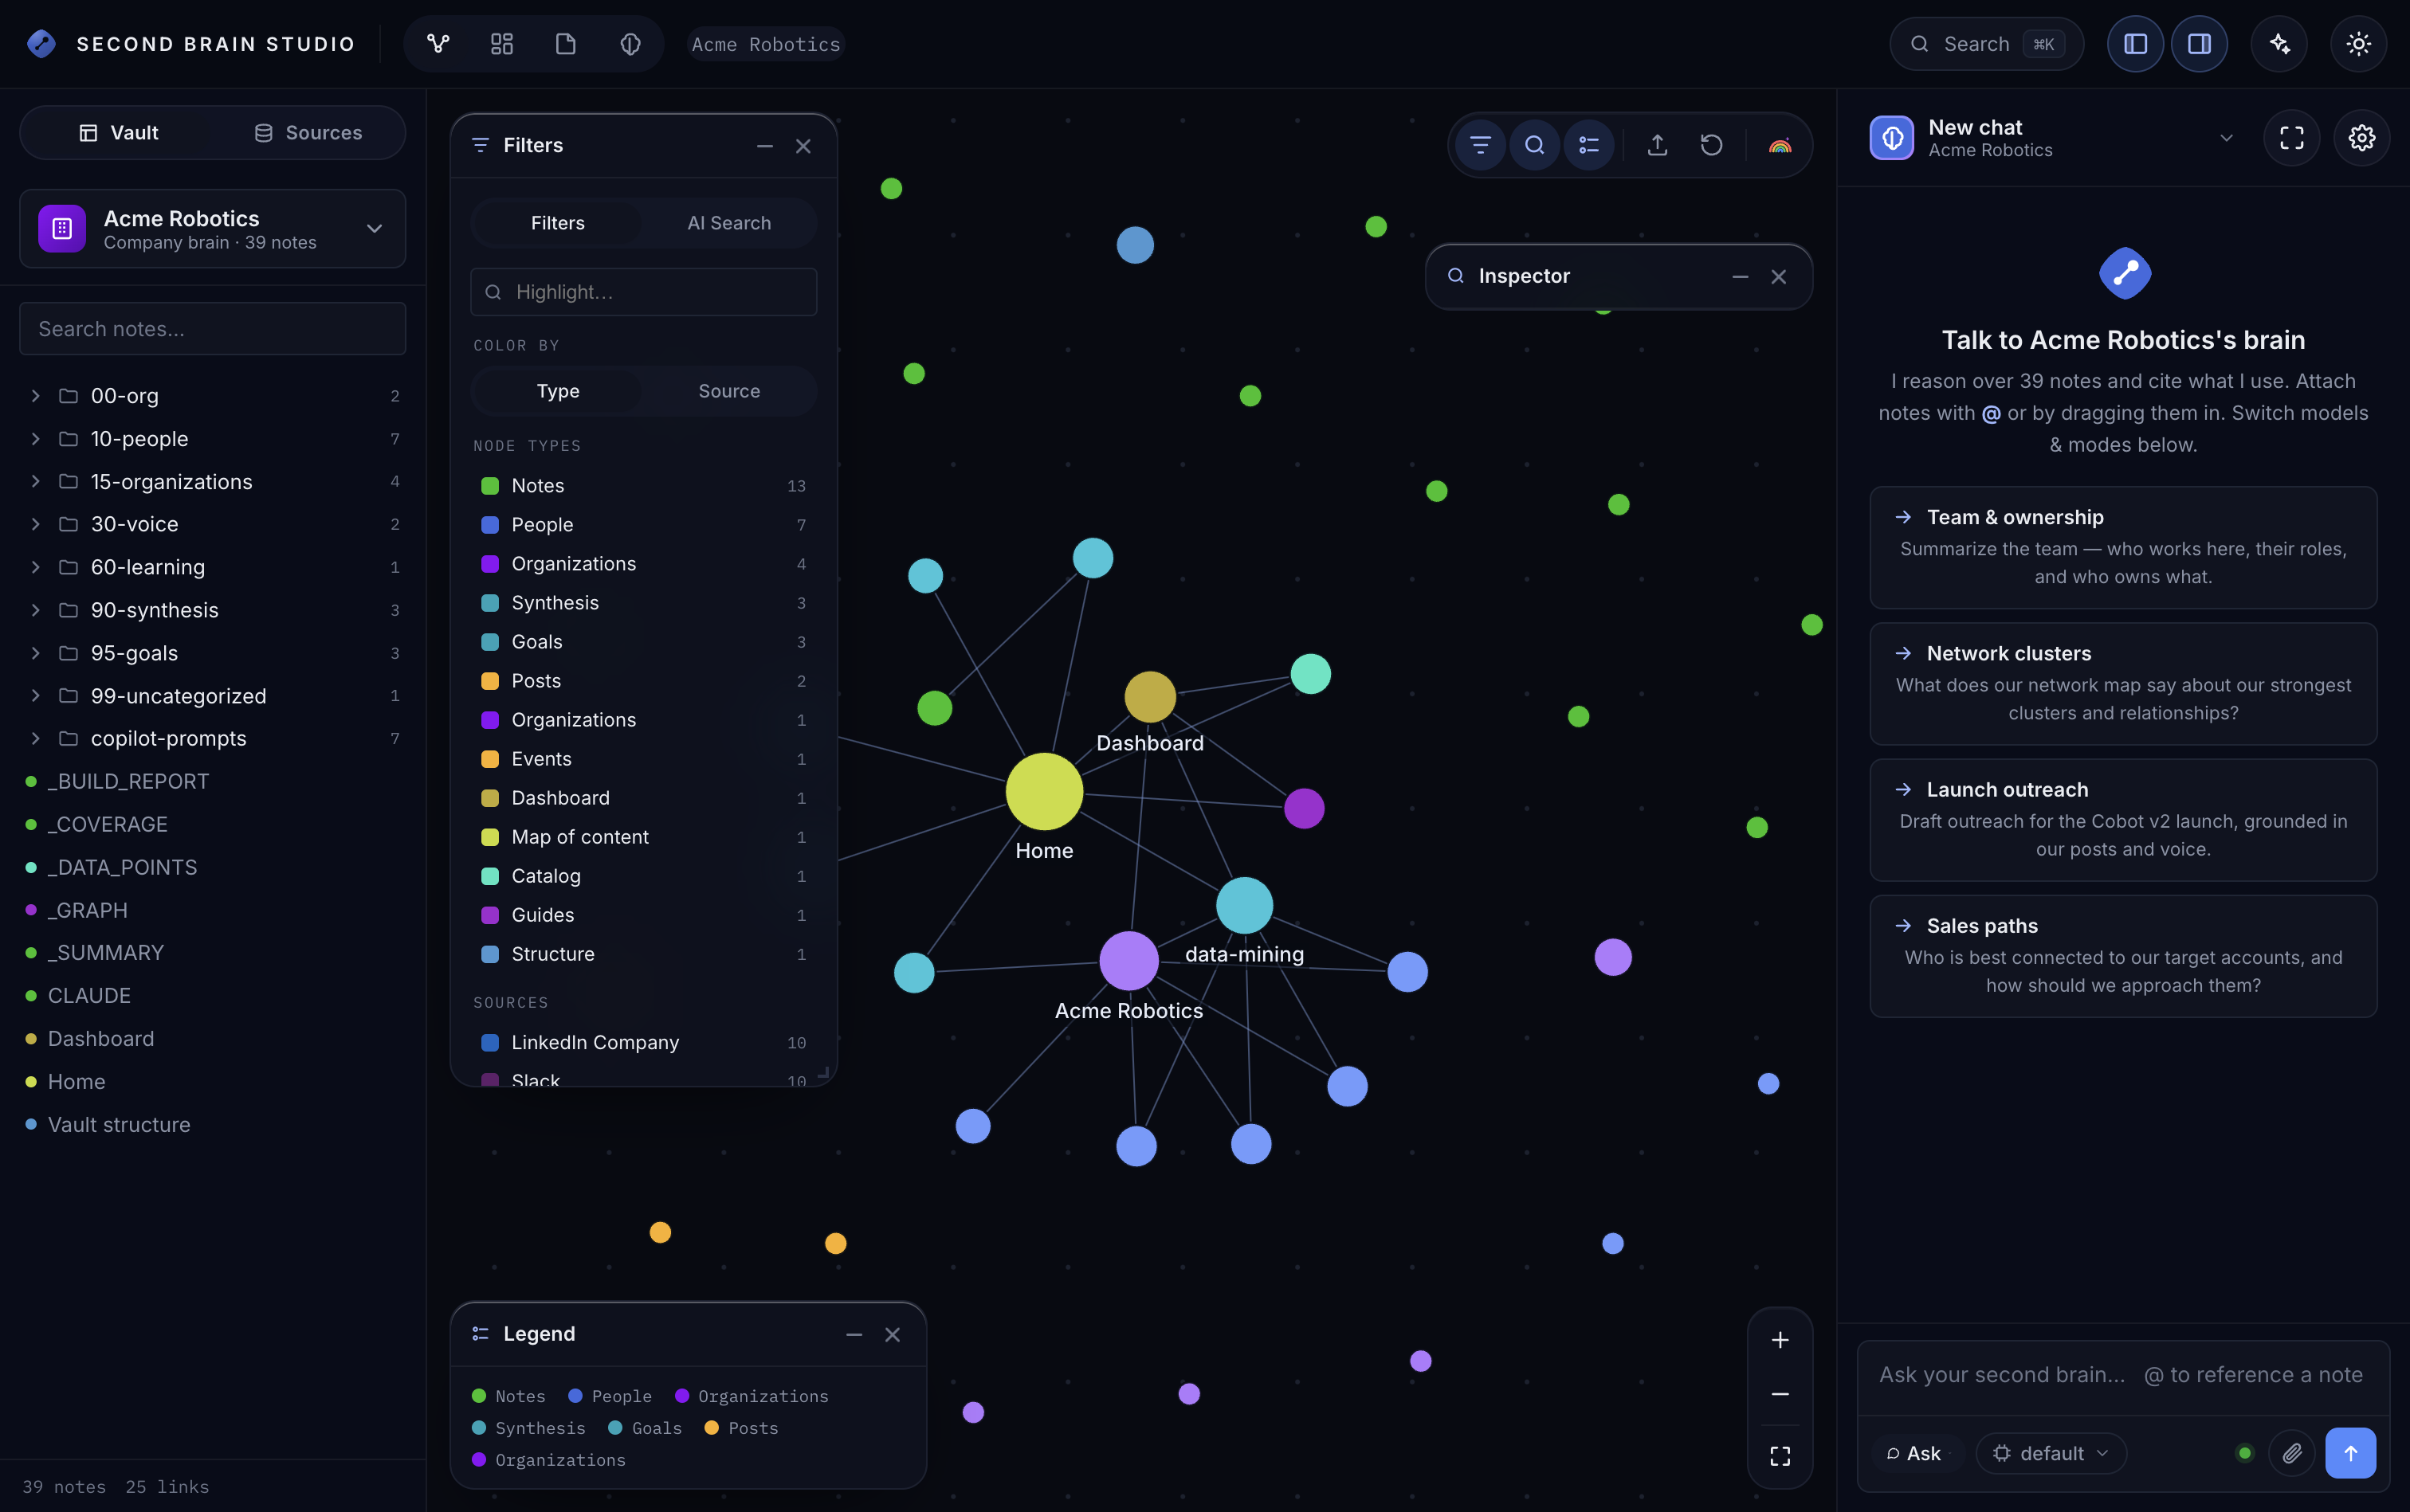
Task: Click the People blue color swatch
Action: [x=490, y=525]
